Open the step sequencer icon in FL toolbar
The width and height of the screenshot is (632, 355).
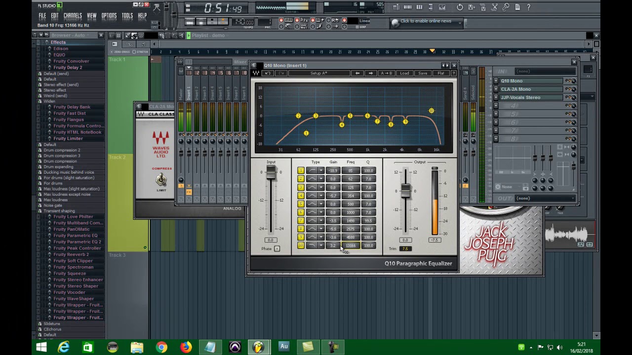click(x=408, y=7)
